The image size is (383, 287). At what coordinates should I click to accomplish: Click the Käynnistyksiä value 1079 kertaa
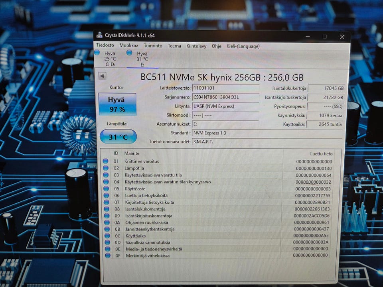click(x=325, y=116)
